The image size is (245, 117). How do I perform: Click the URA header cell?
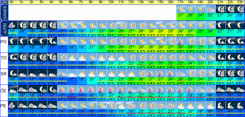click(x=4, y=2)
